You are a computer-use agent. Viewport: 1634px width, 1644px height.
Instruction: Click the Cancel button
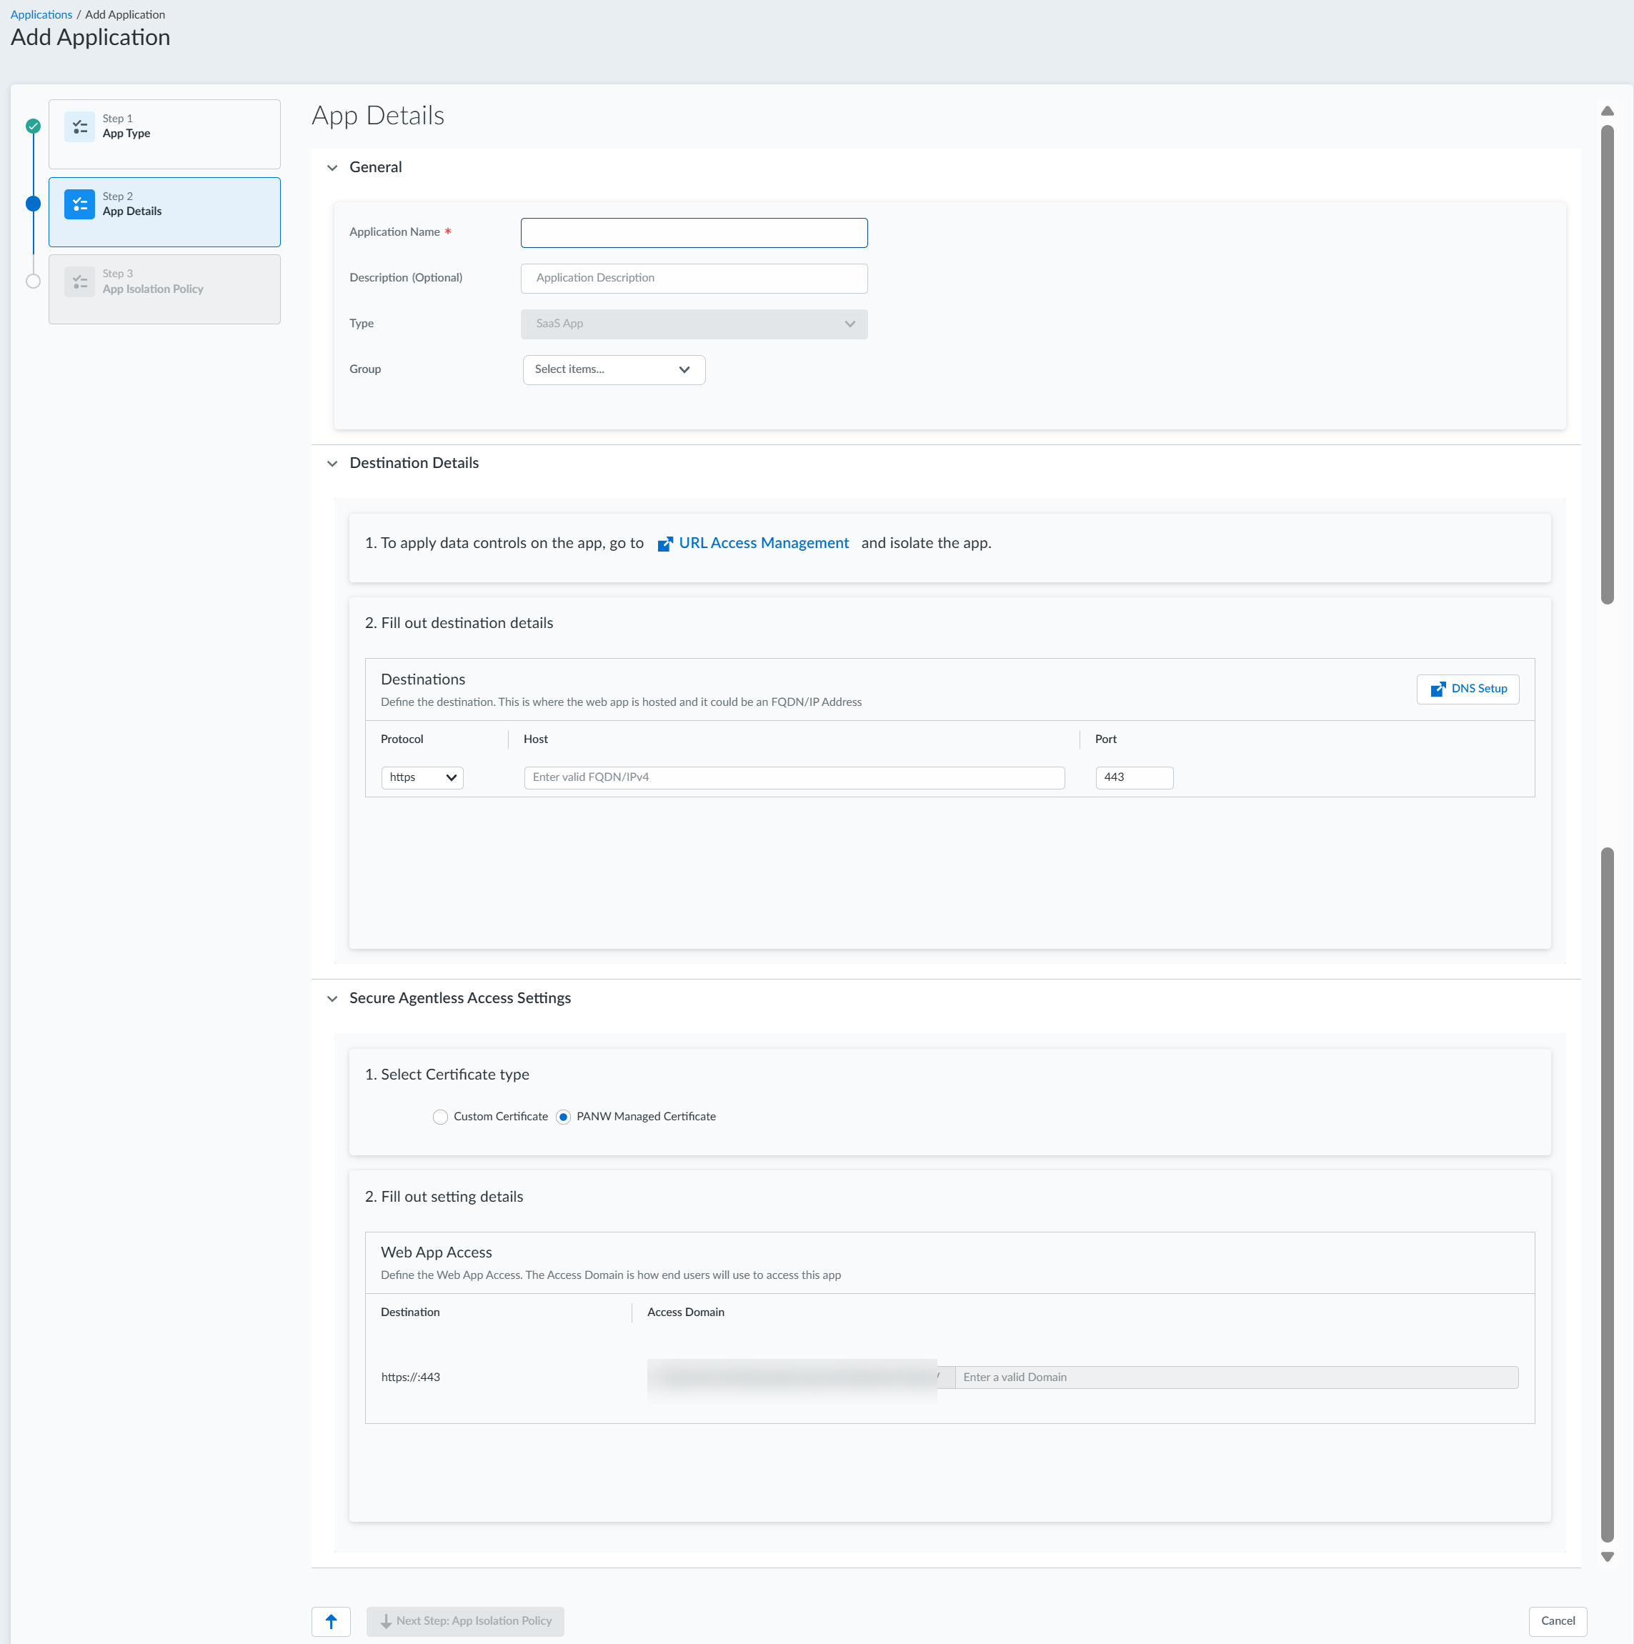1558,1622
